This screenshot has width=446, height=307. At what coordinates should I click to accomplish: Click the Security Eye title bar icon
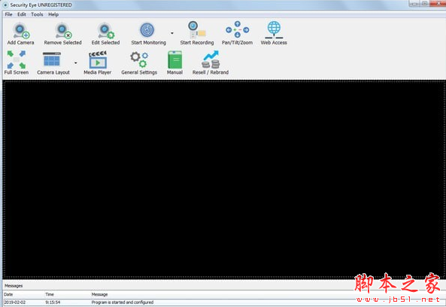[x=5, y=5]
